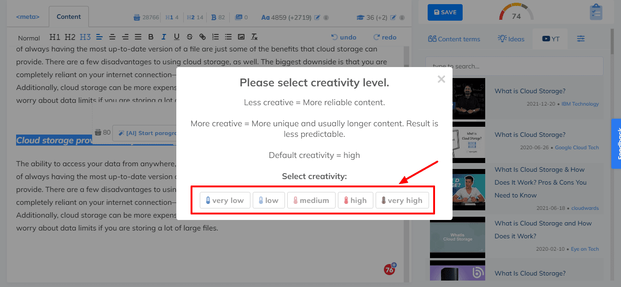Viewport: 621px width, 287px height.
Task: Open Eye on Tech video thumbnail
Action: (x=458, y=237)
